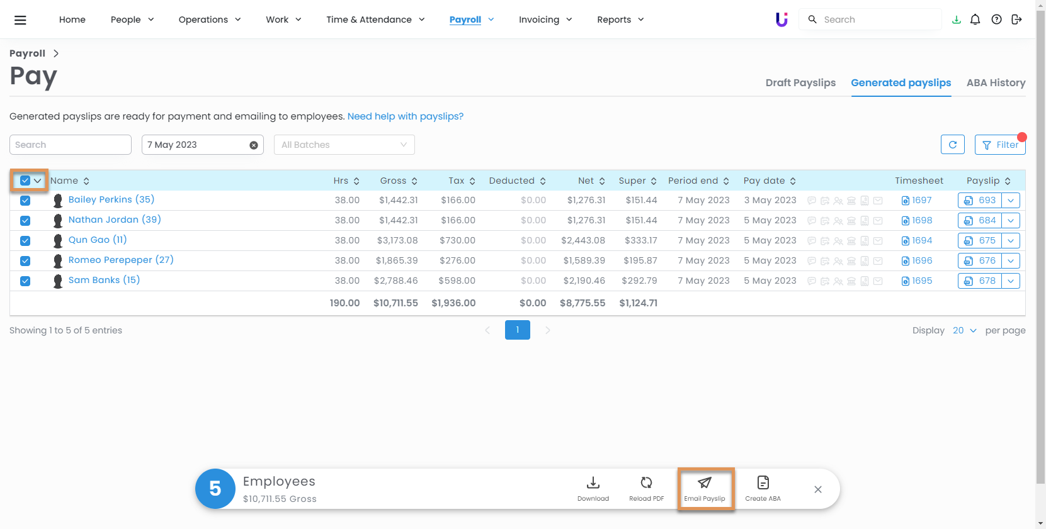1046x529 pixels.
Task: Uncheck Qun Gao row checkbox
Action: pos(25,241)
